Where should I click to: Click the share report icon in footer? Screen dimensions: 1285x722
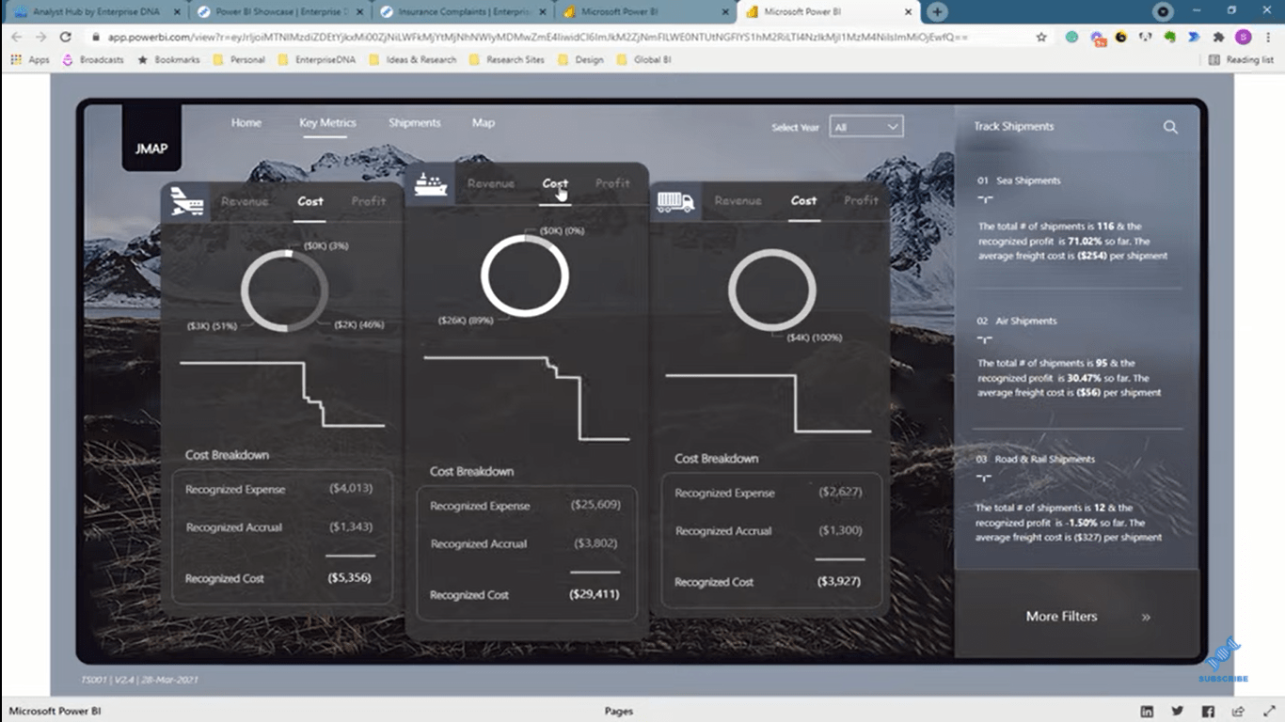click(x=1239, y=712)
